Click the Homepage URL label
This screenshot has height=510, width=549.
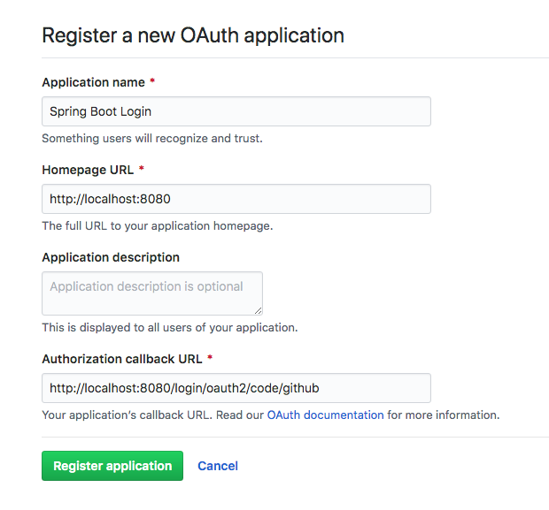point(88,170)
